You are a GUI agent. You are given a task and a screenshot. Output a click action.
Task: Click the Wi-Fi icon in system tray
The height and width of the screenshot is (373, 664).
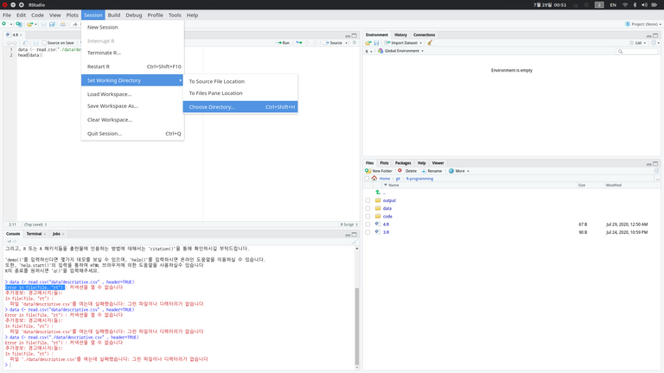pyautogui.click(x=625, y=4)
